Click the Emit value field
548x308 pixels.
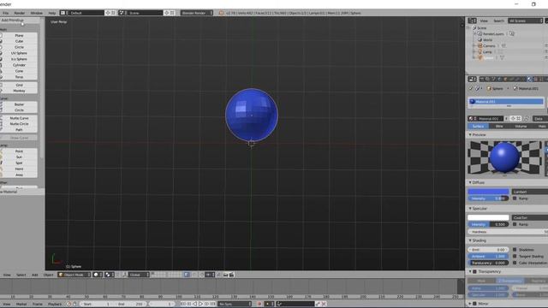coord(488,250)
